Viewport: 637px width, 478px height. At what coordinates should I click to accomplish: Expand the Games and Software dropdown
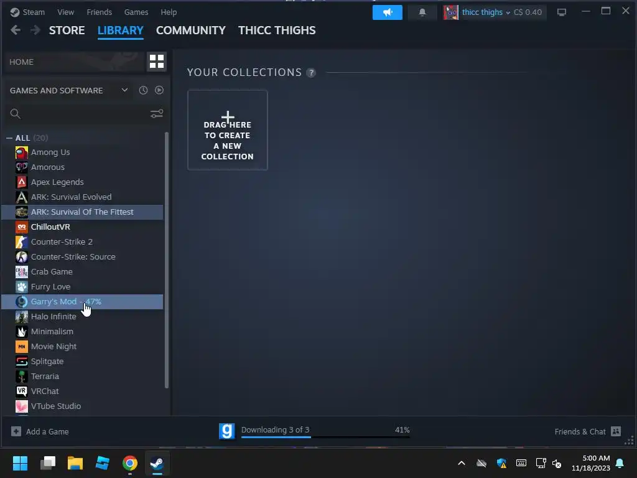click(124, 90)
